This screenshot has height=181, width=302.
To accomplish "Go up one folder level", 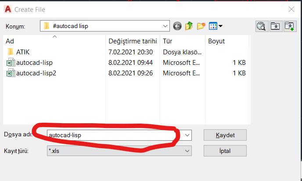I will [189, 26].
